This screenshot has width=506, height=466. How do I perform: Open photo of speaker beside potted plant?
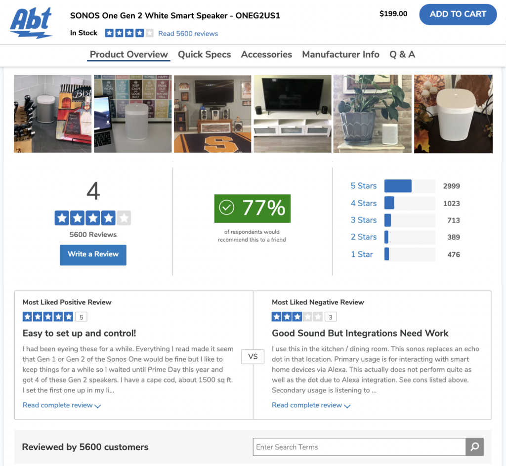(x=373, y=114)
